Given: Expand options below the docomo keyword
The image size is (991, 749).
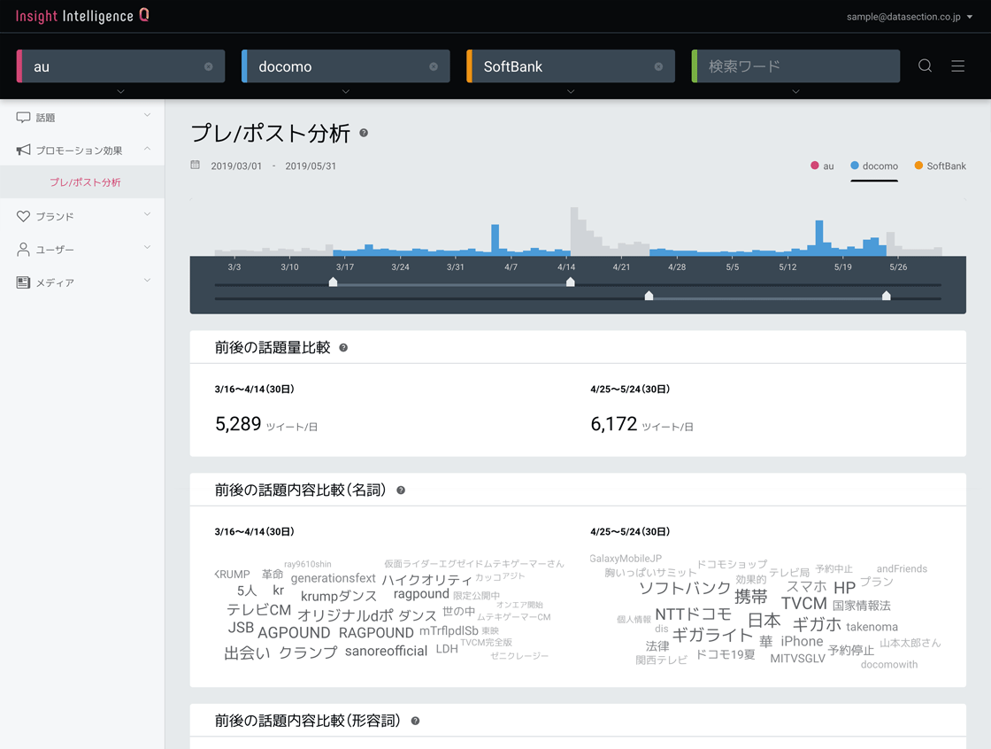Looking at the screenshot, I should (346, 92).
